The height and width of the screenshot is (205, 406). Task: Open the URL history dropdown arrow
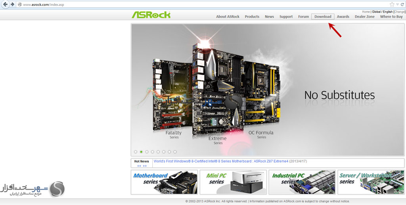click(x=397, y=5)
